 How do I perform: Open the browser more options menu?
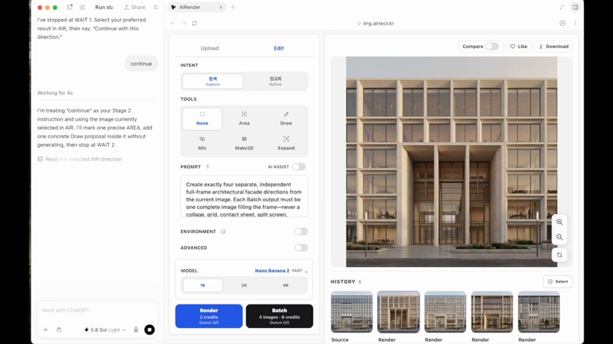click(x=575, y=24)
